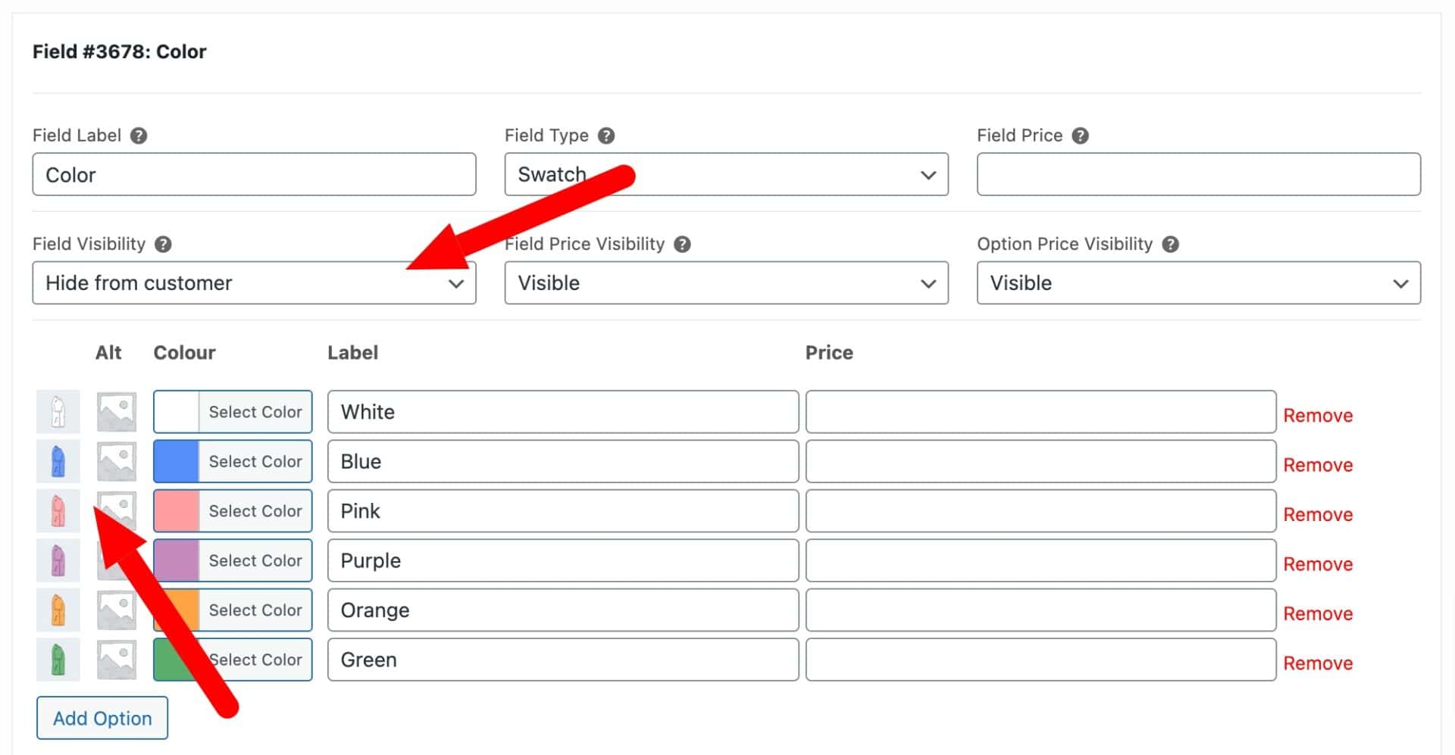Select the White option alt image placeholder
Image resolution: width=1455 pixels, height=755 pixels.
117,411
